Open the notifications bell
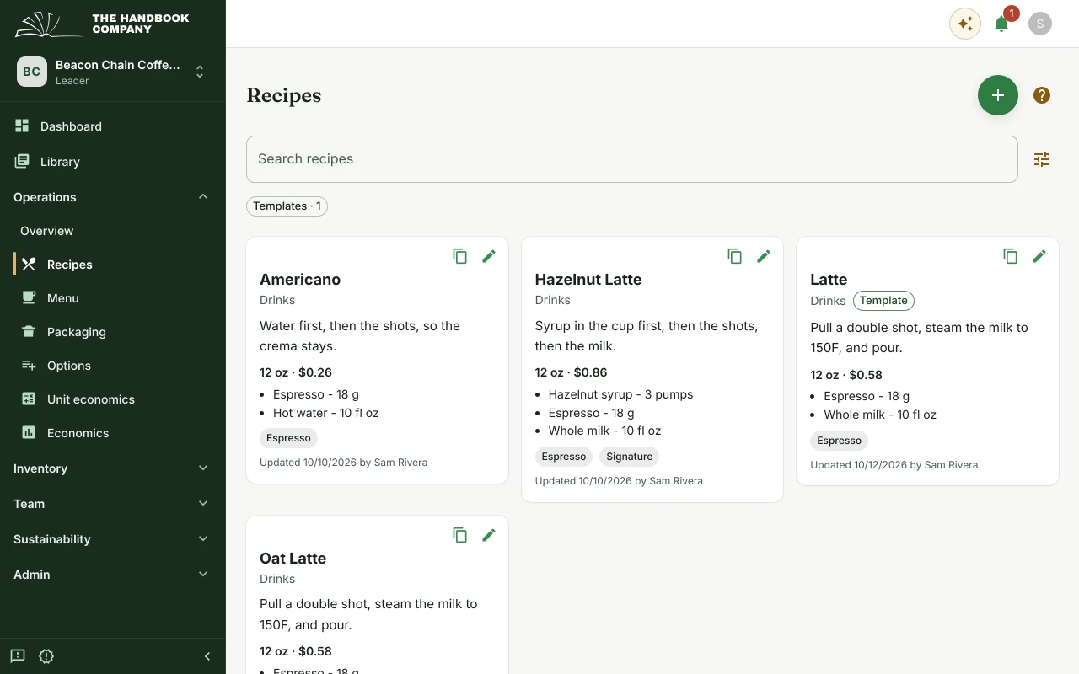Viewport: 1079px width, 674px height. point(1001,24)
